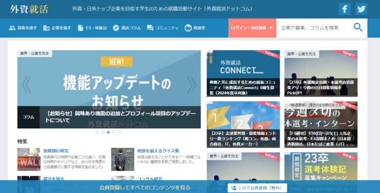Select the first carousel dot

pyautogui.click(x=97, y=132)
